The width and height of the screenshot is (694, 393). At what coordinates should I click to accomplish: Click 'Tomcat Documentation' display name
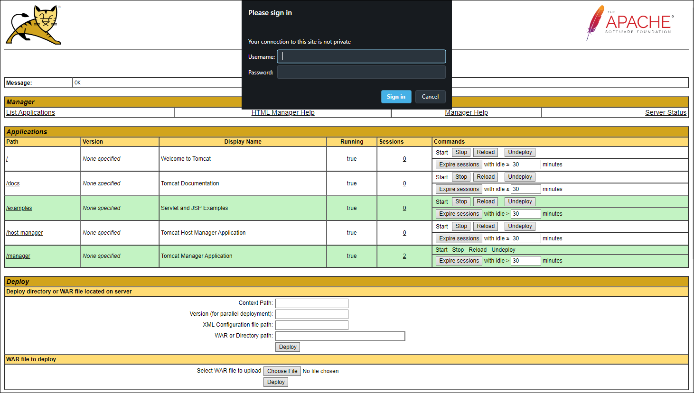point(190,183)
